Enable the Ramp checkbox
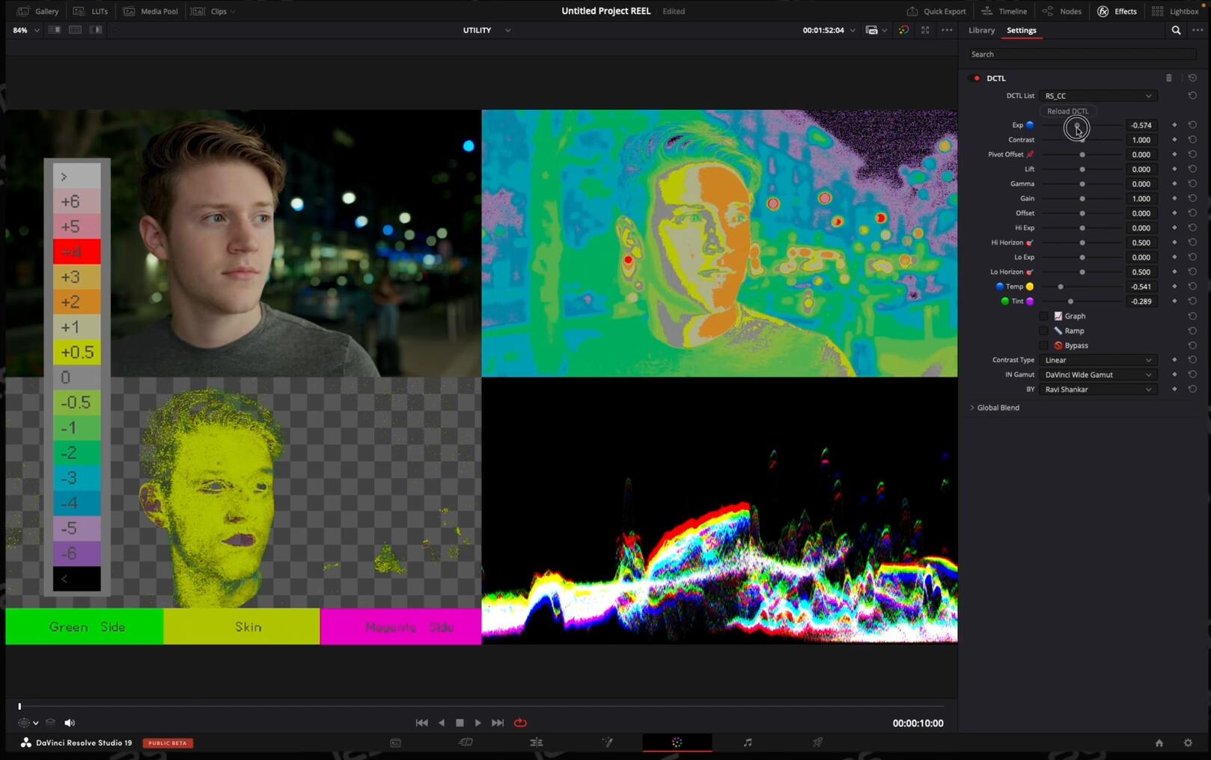Image resolution: width=1211 pixels, height=760 pixels. pyautogui.click(x=1044, y=331)
